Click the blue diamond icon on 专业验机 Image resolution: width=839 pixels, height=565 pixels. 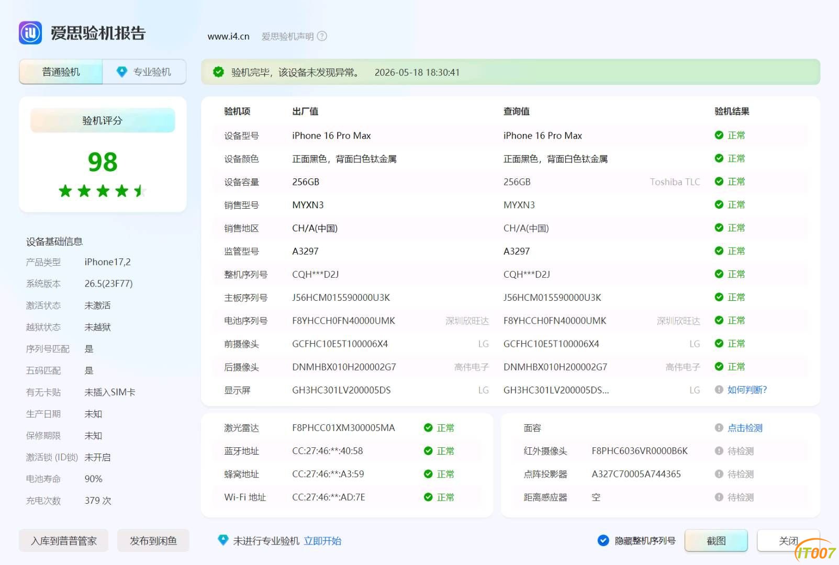[x=122, y=72]
